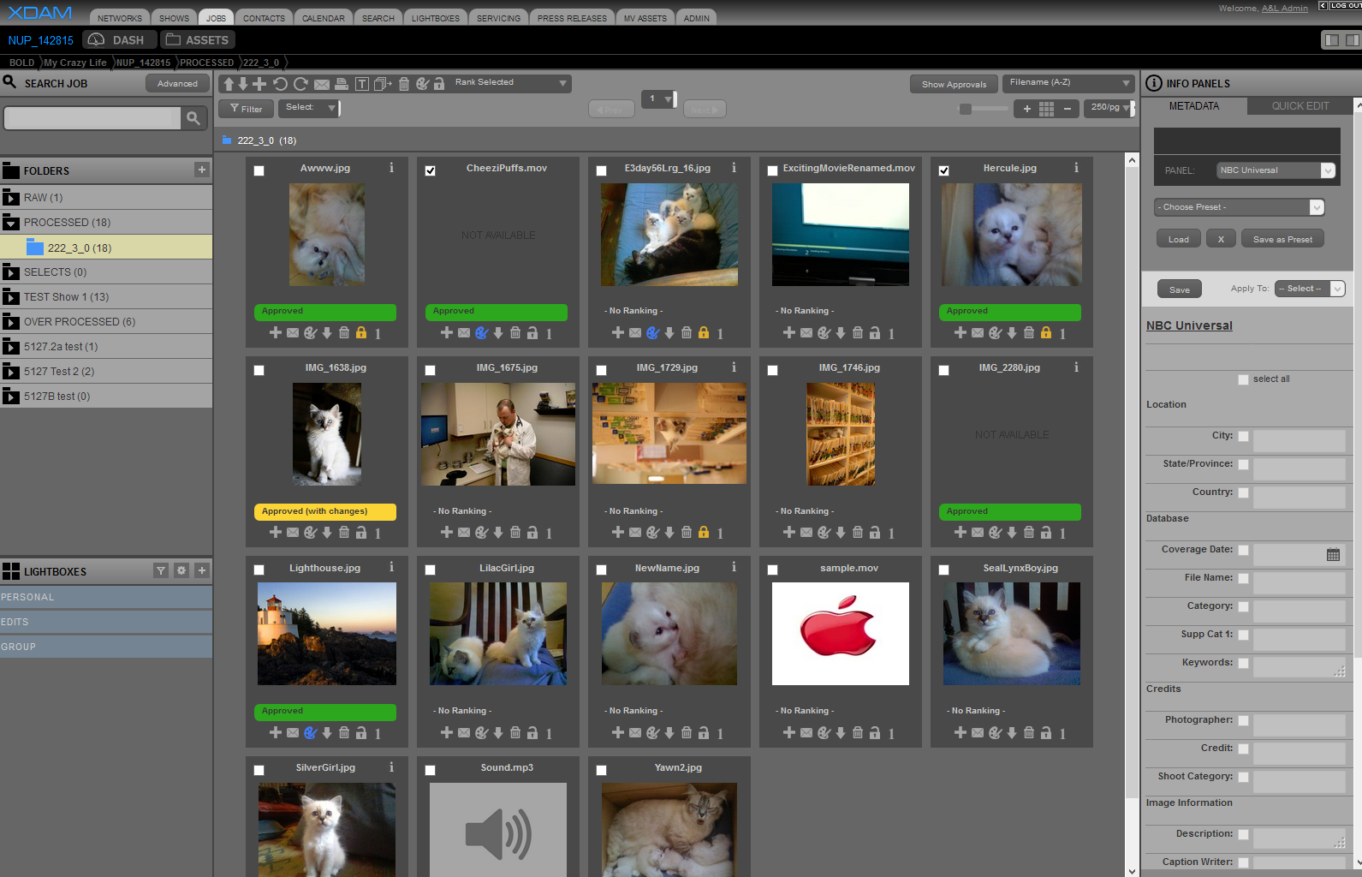The width and height of the screenshot is (1362, 877).
Task: Click the print icon in top toolbar
Action: (342, 84)
